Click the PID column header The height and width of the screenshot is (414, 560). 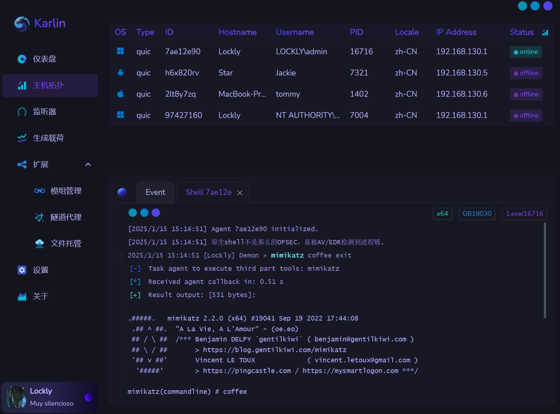tap(356, 32)
